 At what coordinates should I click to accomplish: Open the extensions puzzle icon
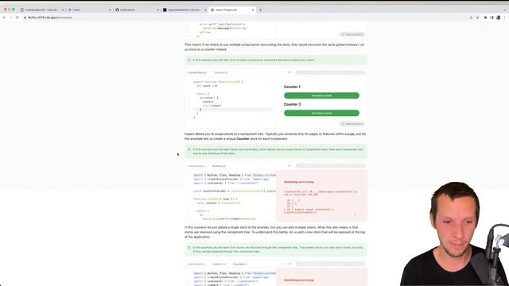point(485,17)
